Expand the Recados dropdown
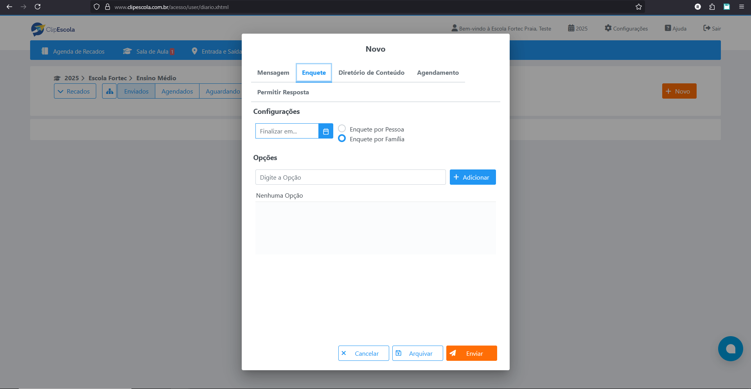This screenshot has width=751, height=389. 75,91
